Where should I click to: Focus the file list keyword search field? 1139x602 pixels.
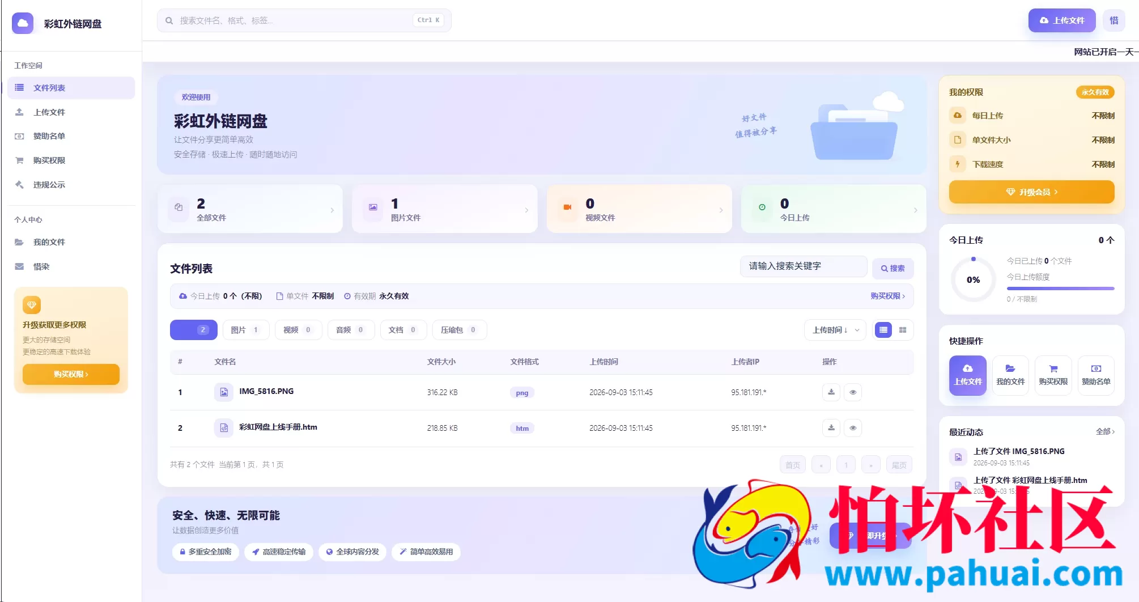pyautogui.click(x=804, y=266)
